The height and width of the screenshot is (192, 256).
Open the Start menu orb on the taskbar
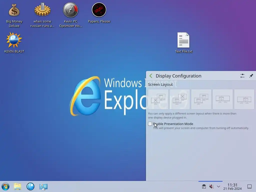(5, 186)
